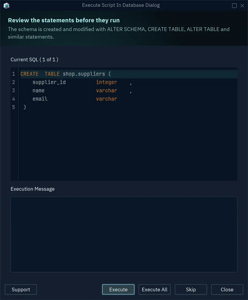Click the Execution Message label
Viewport: 248px width, 300px height.
tap(33, 189)
